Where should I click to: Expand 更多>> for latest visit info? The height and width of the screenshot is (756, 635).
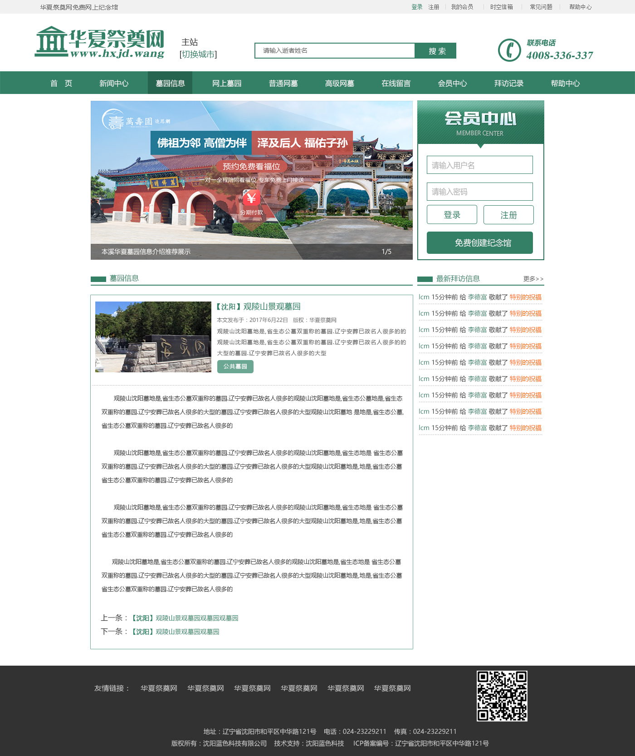(533, 279)
